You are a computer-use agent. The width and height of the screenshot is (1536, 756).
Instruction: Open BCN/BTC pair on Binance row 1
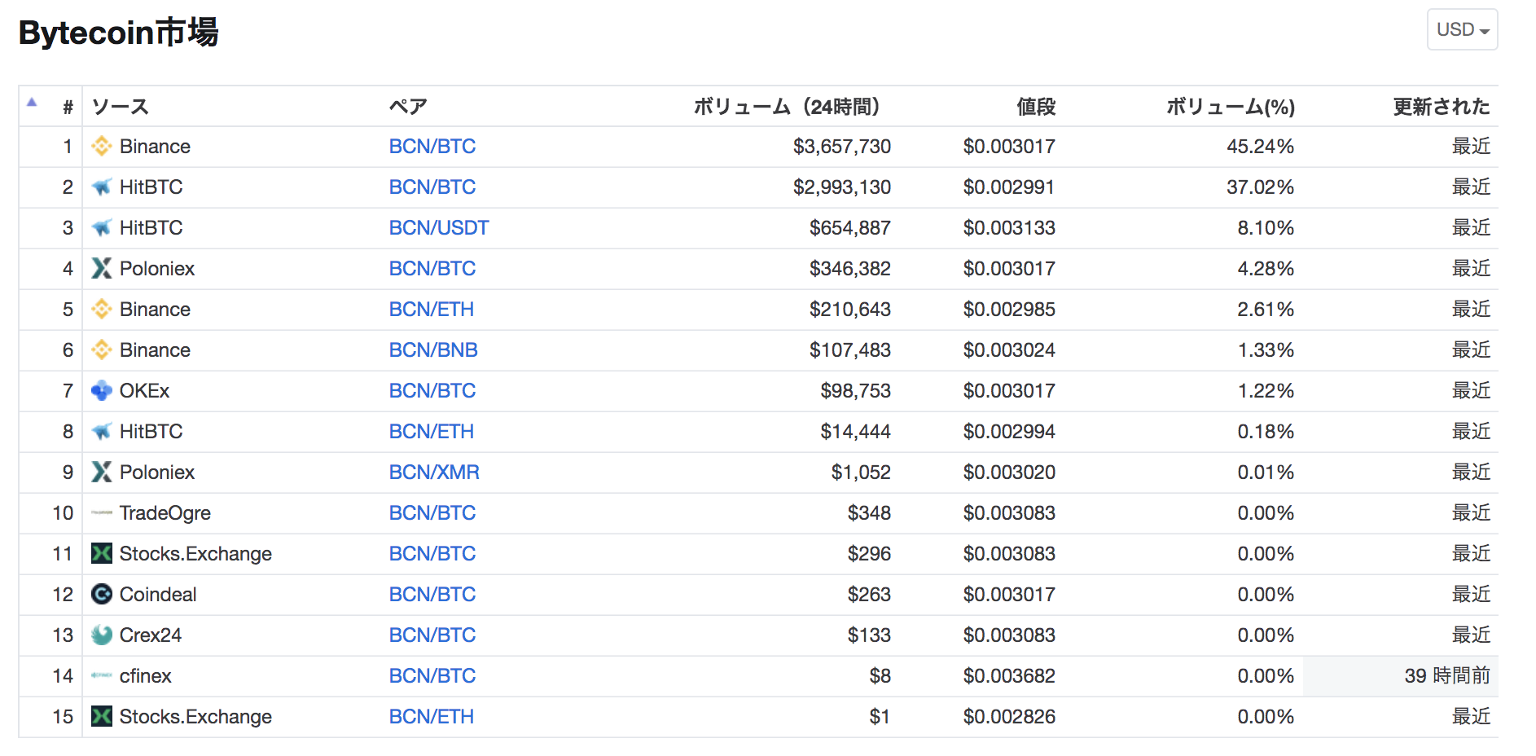tap(432, 147)
